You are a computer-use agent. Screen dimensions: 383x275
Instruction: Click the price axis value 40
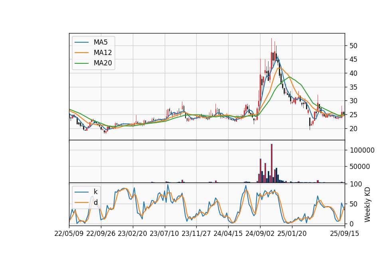353,73
